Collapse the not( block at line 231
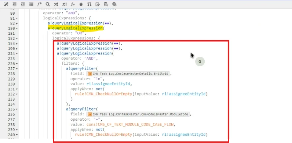 pos(17,89)
